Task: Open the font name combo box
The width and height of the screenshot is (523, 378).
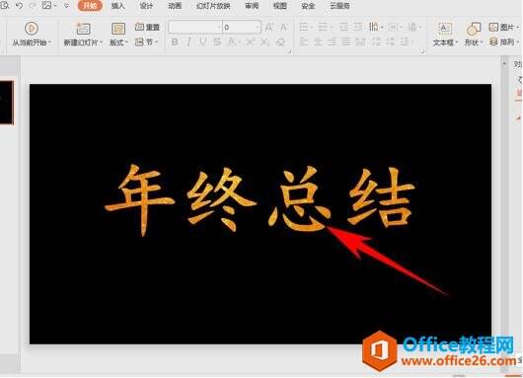Action: (195, 27)
